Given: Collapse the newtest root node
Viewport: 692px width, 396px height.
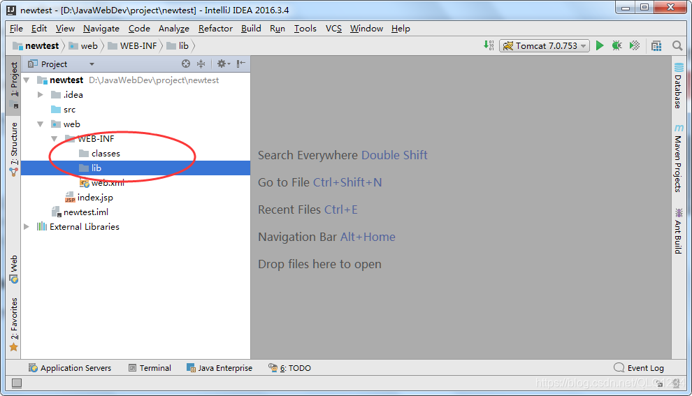Looking at the screenshot, I should pyautogui.click(x=27, y=80).
